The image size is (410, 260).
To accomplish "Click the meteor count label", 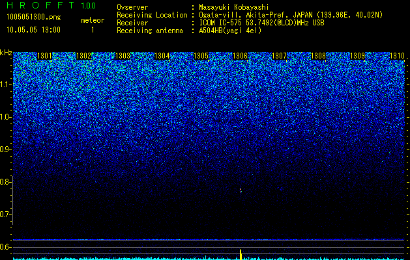I will point(93,20).
